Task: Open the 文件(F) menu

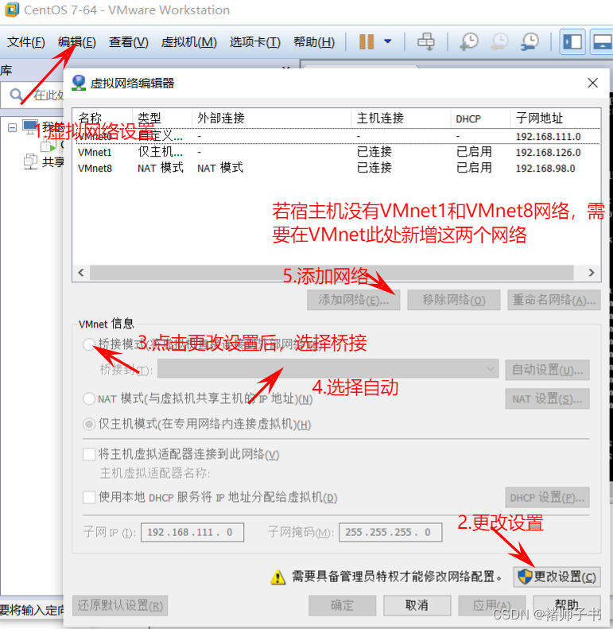Action: [25, 41]
